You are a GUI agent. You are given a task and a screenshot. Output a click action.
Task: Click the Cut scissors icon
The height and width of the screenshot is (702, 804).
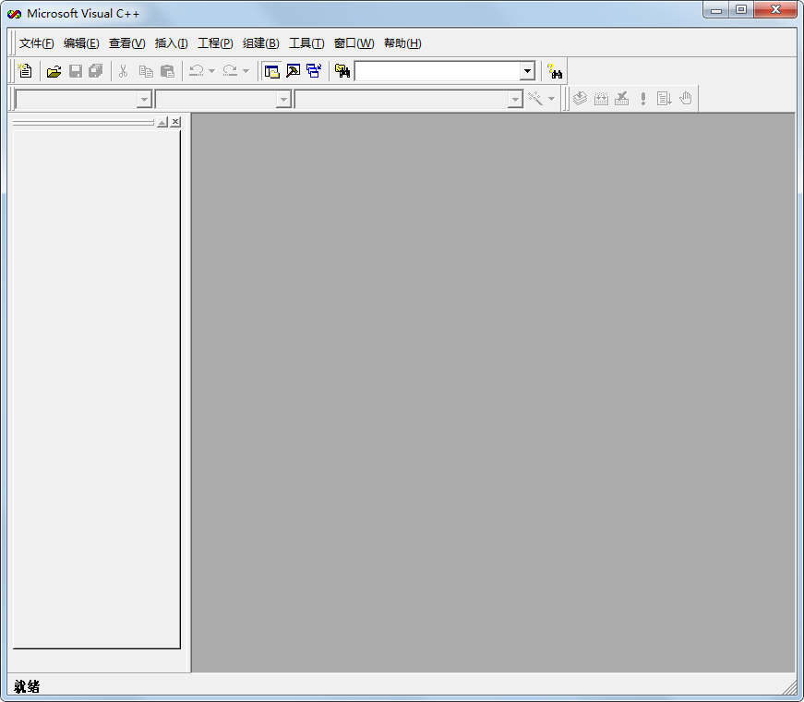point(123,71)
